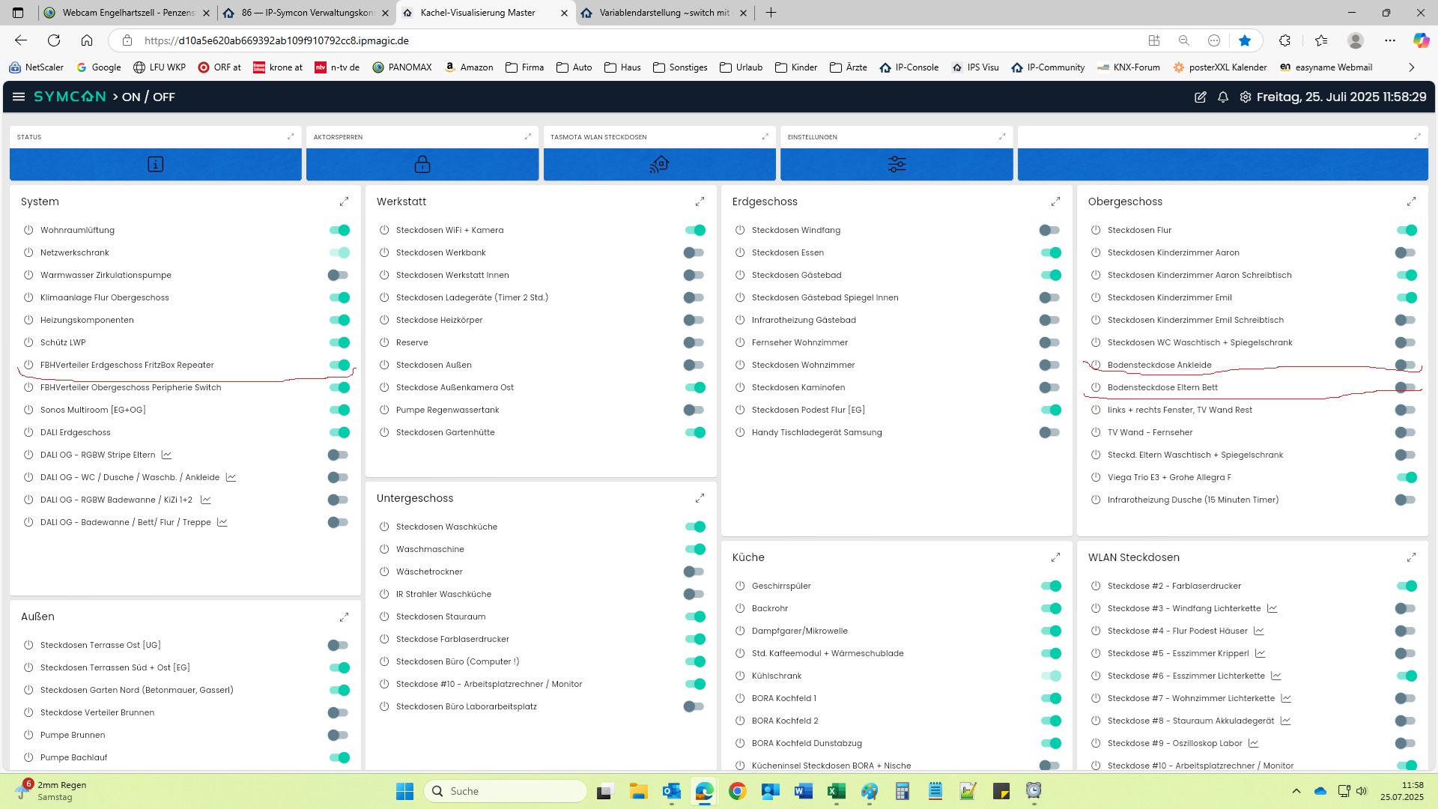Screen dimensions: 1438x809
Task: Expand the WLAN Steckdosen tile
Action: pos(1411,557)
